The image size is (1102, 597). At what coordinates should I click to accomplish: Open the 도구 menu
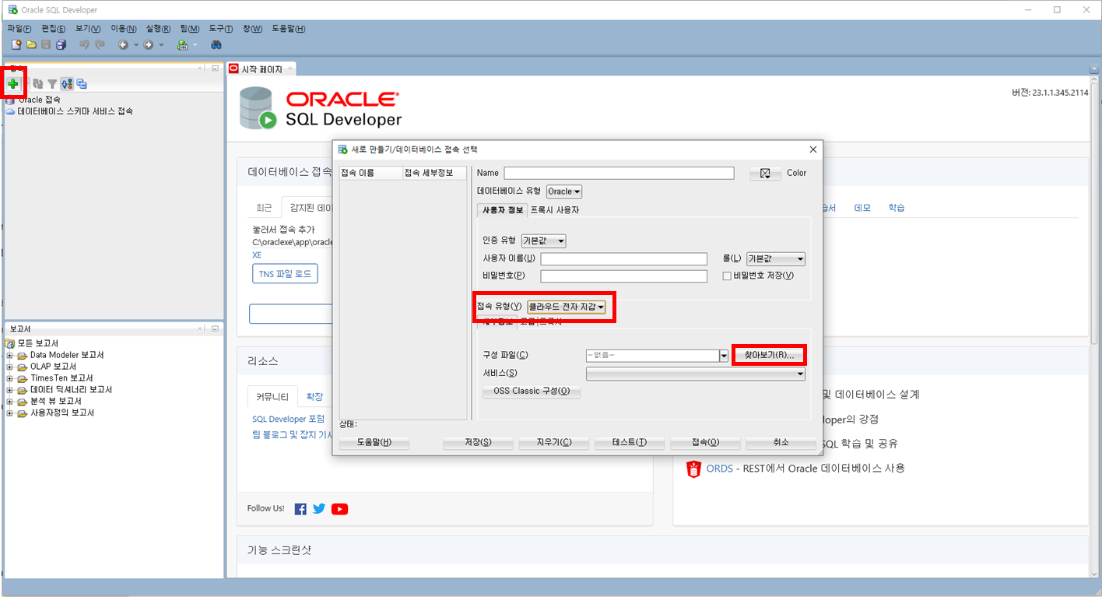[x=222, y=29]
